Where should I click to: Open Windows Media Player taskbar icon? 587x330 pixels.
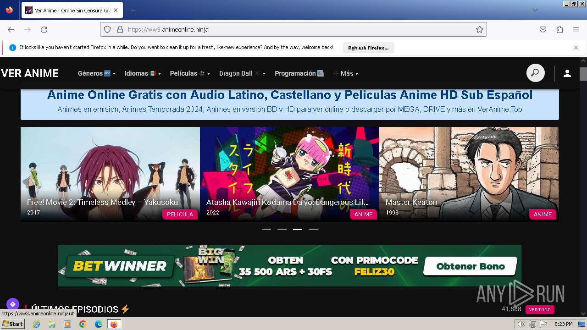[x=67, y=324]
